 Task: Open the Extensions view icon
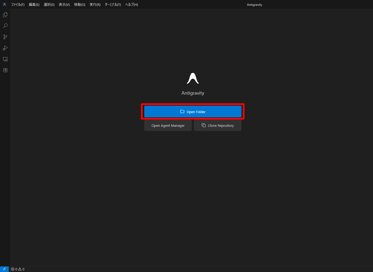click(5, 70)
